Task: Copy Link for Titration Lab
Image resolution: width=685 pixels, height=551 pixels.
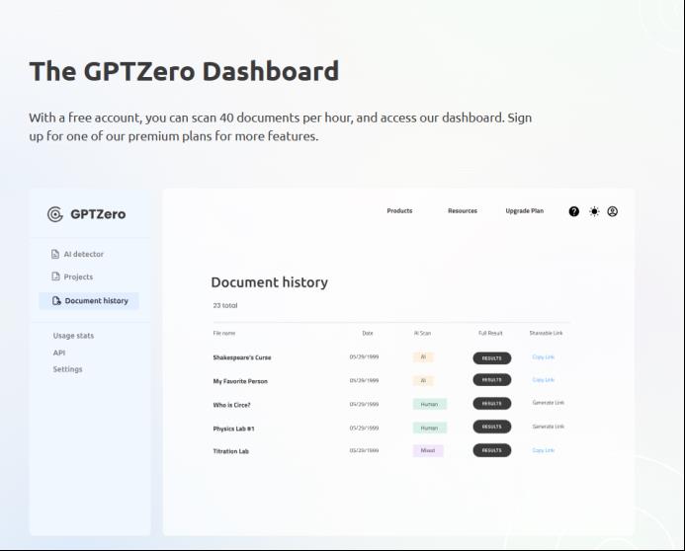Action: click(543, 450)
